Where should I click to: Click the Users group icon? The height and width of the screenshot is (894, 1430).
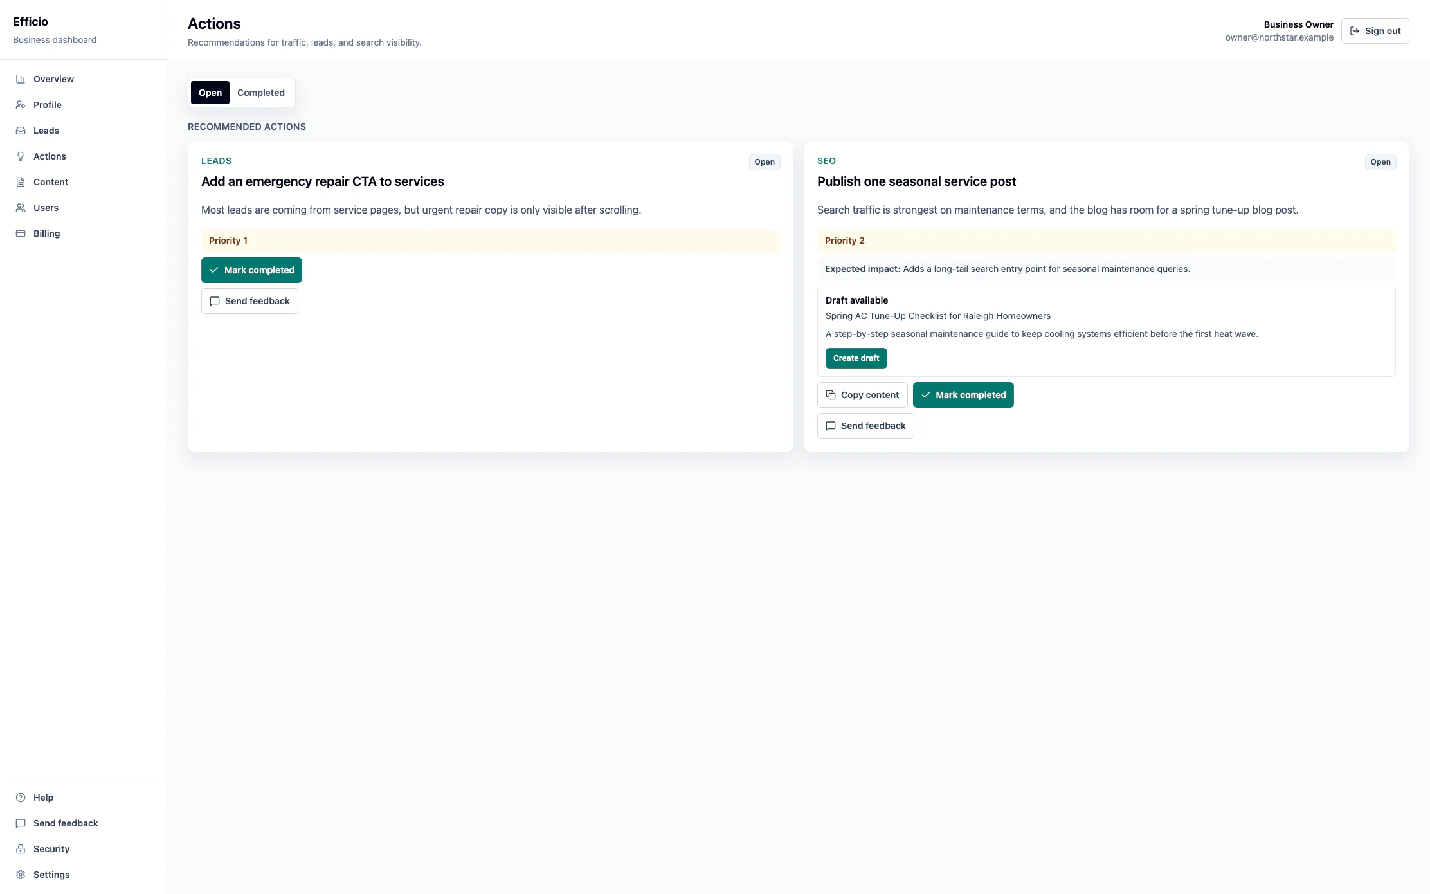pos(21,208)
